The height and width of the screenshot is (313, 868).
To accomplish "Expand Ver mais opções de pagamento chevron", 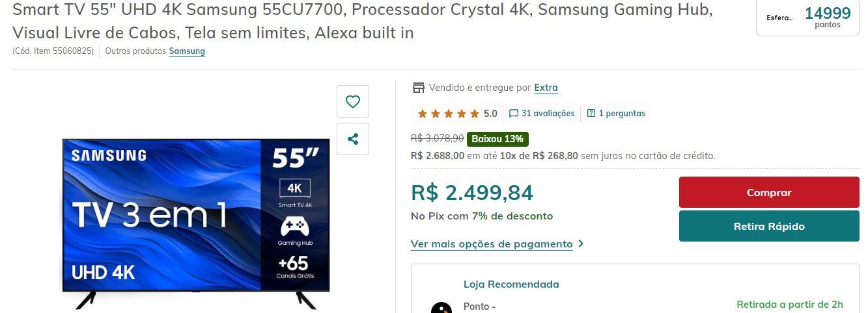I will point(581,244).
